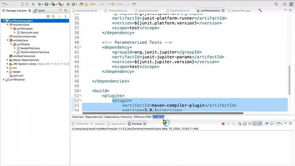This screenshot has width=295, height=166.
Task: Switch to the Overview POM tab
Action: click(x=78, y=117)
